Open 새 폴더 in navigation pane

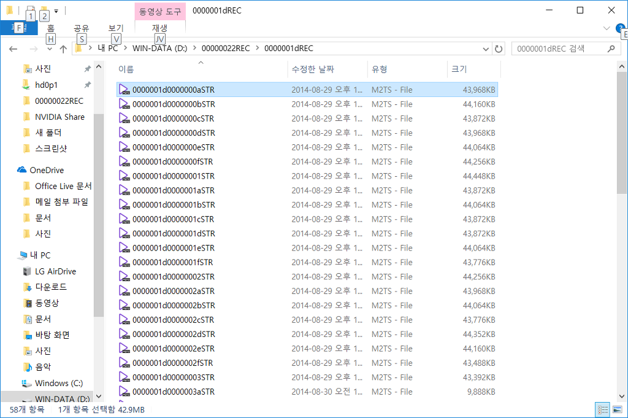(48, 133)
